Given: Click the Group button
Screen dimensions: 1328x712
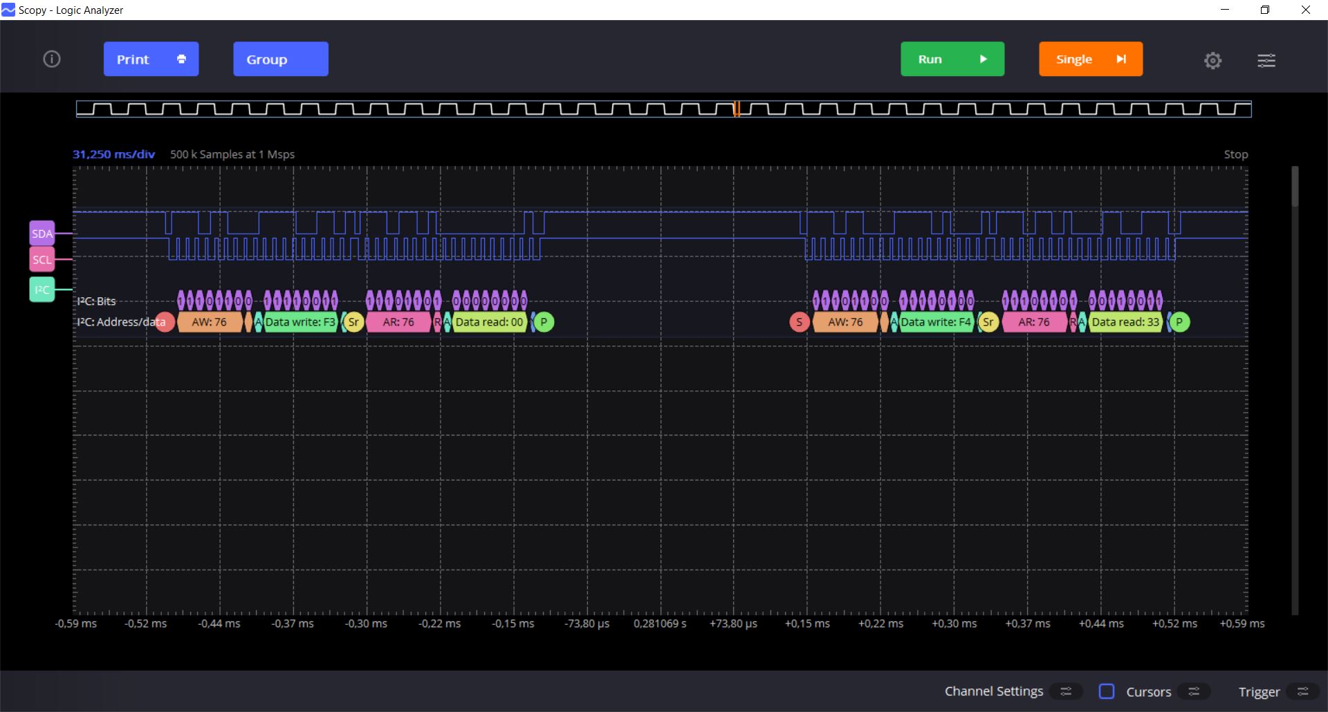Looking at the screenshot, I should (280, 59).
